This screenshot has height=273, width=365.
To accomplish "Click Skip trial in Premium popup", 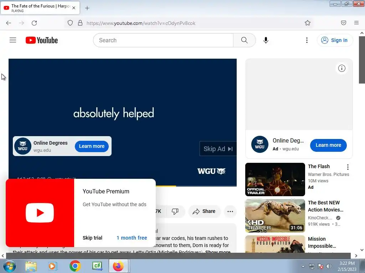I will point(92,238).
